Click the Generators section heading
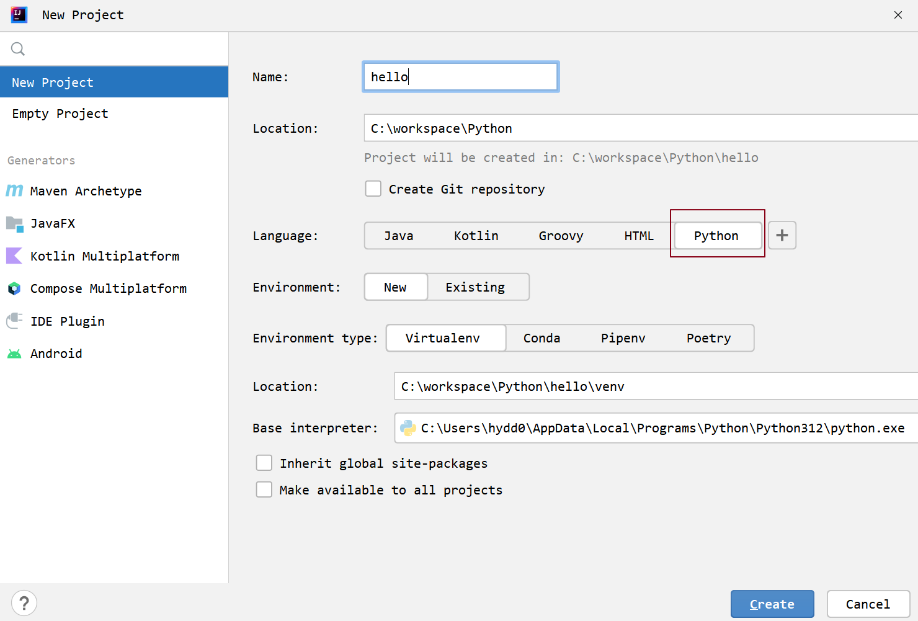 pos(41,161)
